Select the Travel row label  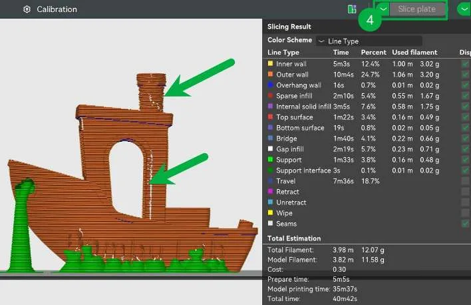285,181
